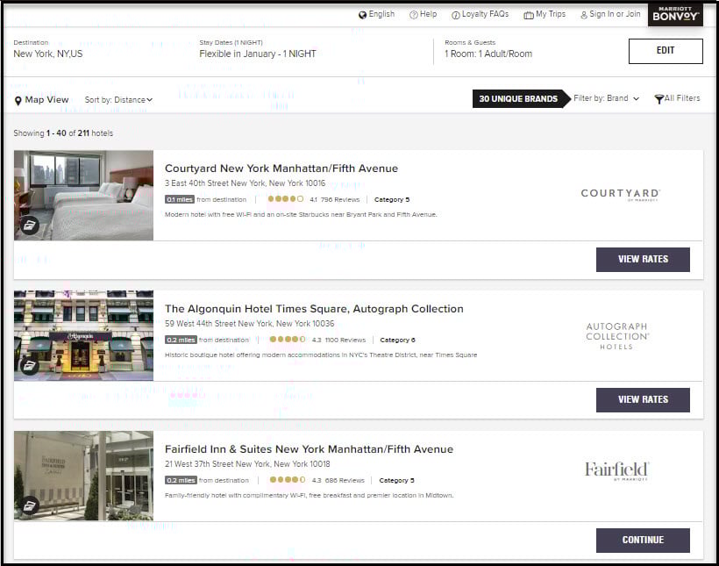719x566 pixels.
Task: Click the Stay Dates Flexible in January field
Action: (x=258, y=49)
